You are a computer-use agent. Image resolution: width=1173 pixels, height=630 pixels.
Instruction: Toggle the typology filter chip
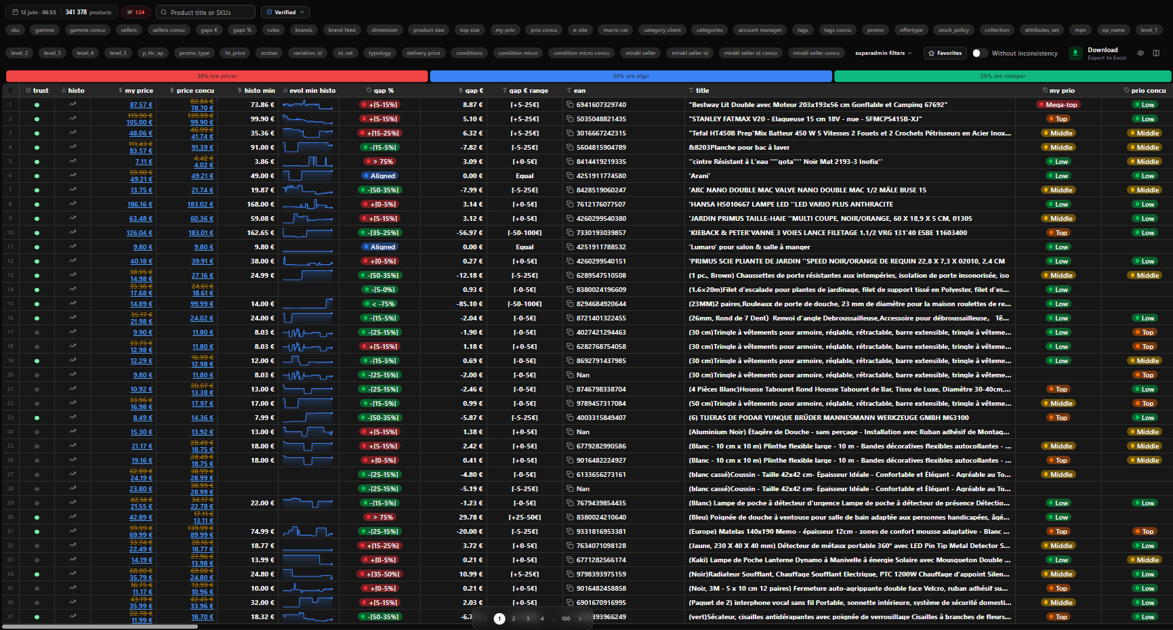[x=379, y=53]
